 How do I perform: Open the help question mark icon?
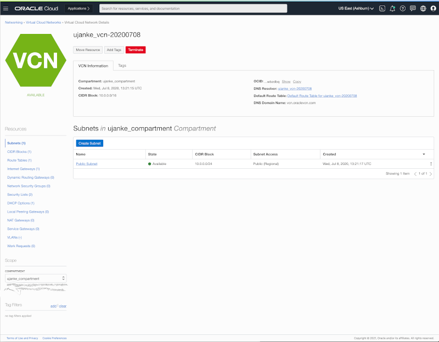click(403, 8)
